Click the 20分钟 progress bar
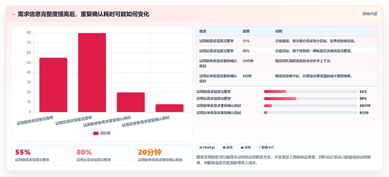 coord(311,106)
